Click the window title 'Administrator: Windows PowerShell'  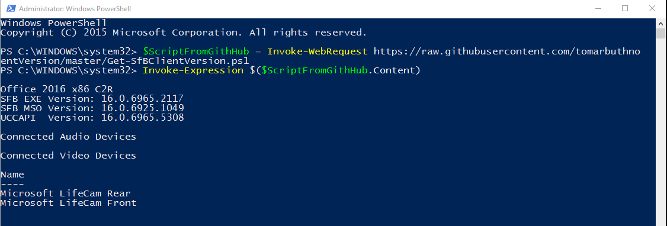click(75, 9)
